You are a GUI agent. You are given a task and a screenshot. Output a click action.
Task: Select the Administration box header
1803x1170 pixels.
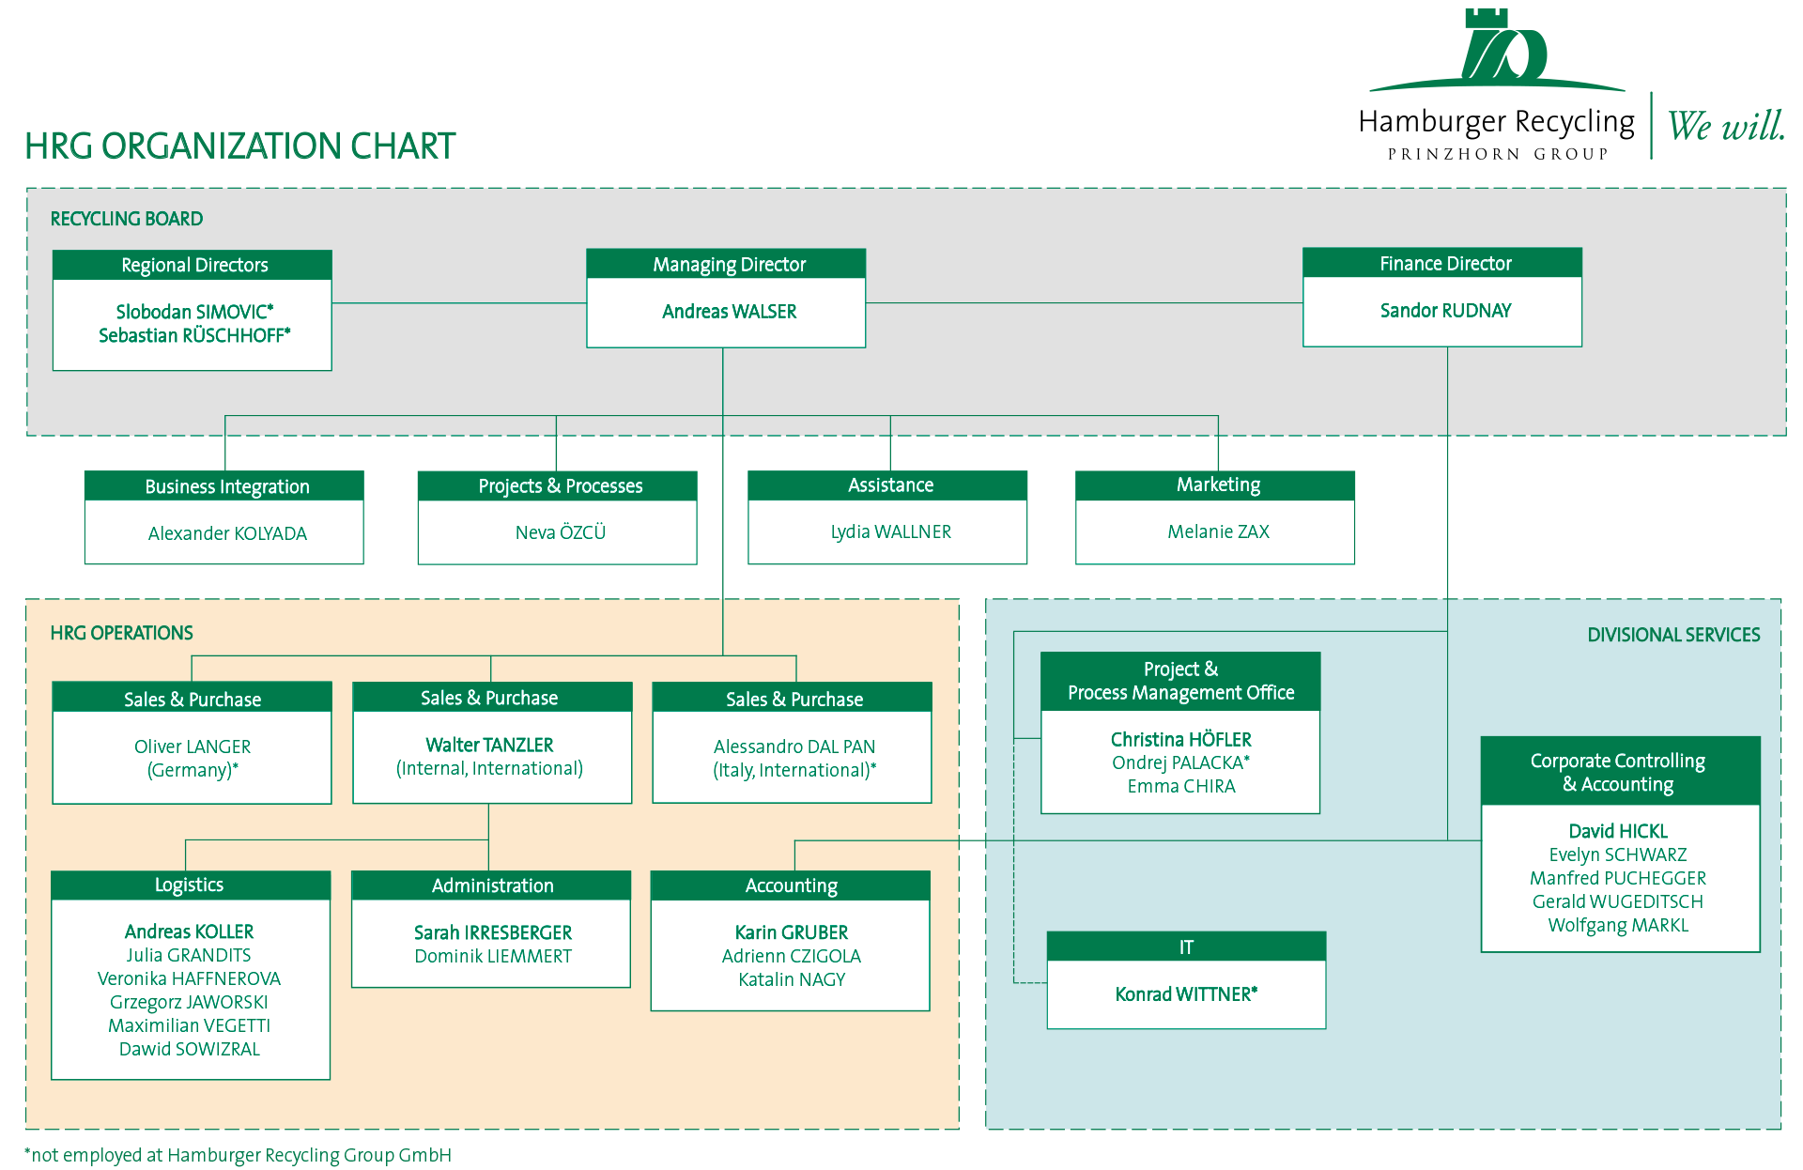pos(491,885)
